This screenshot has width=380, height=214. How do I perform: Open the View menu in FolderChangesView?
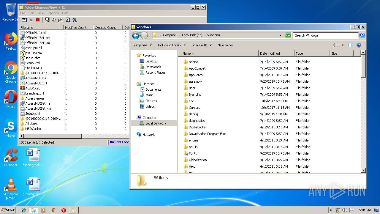pos(41,13)
